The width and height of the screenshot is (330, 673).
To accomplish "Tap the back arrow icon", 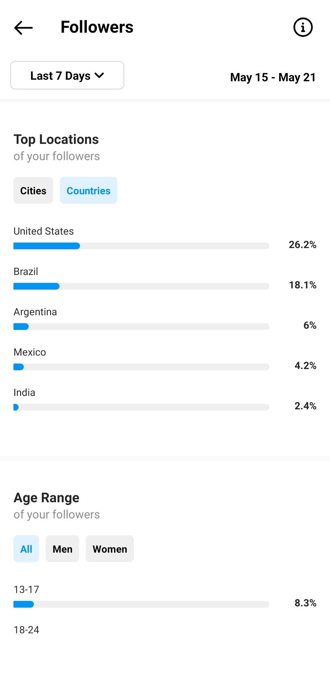I will coord(24,27).
